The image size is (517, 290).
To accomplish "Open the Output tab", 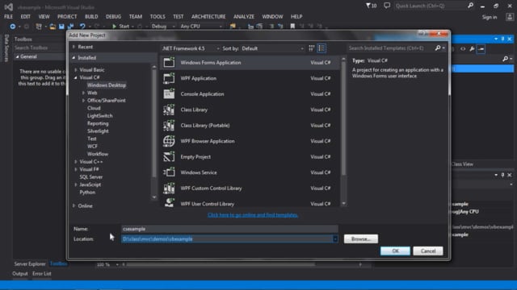I will pos(20,274).
